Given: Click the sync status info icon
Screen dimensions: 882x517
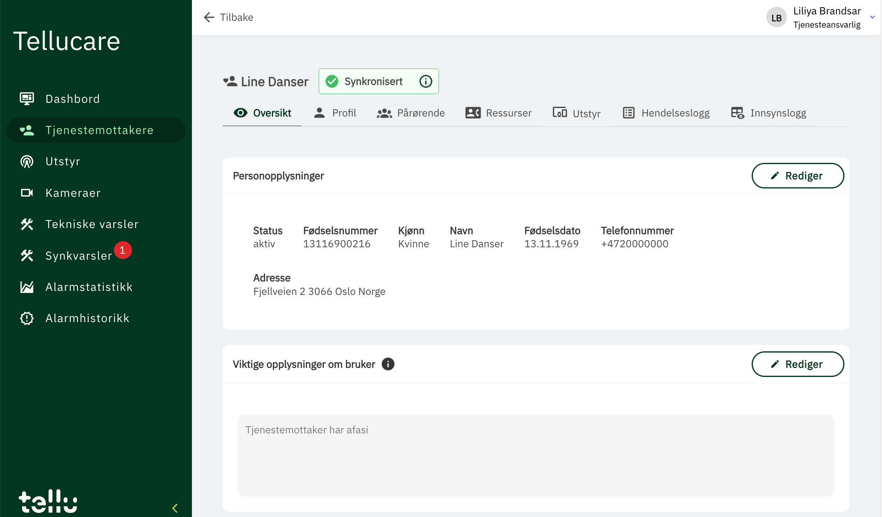Looking at the screenshot, I should click(426, 82).
